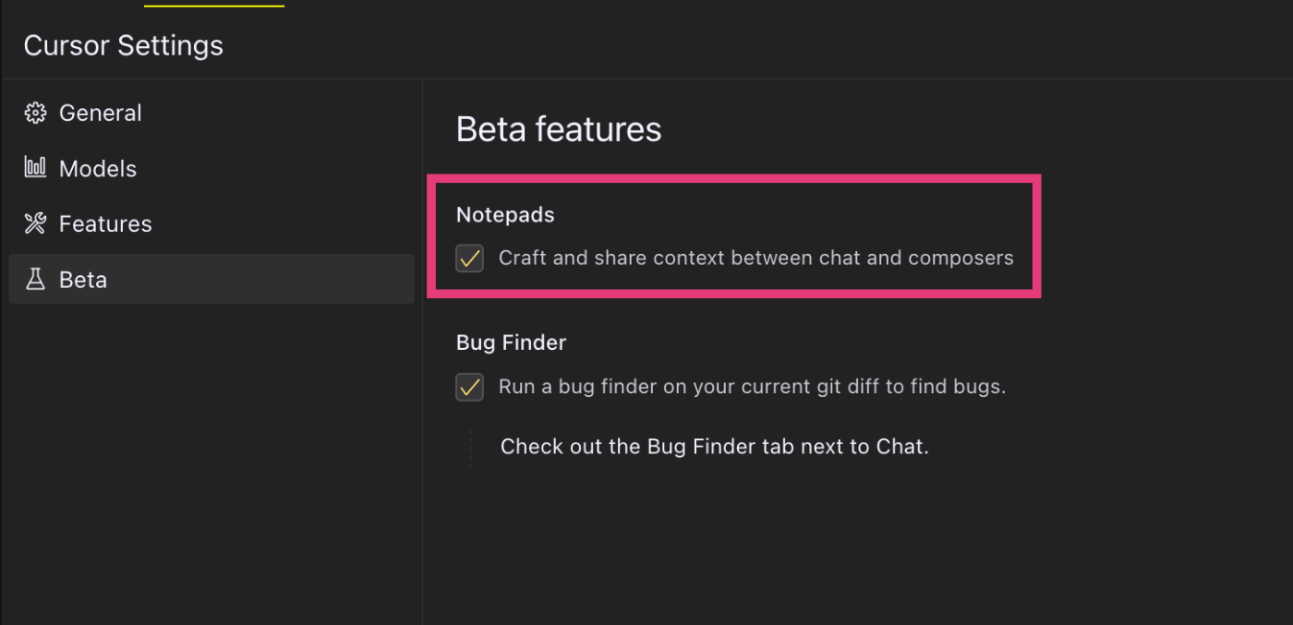The height and width of the screenshot is (625, 1293).
Task: Click empty area of Beta row highlight
Action: pos(268,279)
